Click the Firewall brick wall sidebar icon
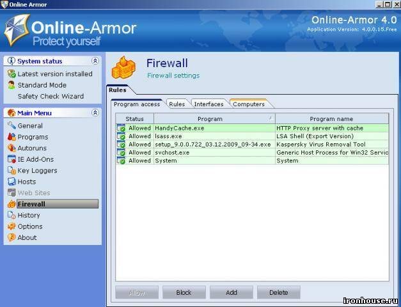This screenshot has width=401, height=307. (x=12, y=204)
